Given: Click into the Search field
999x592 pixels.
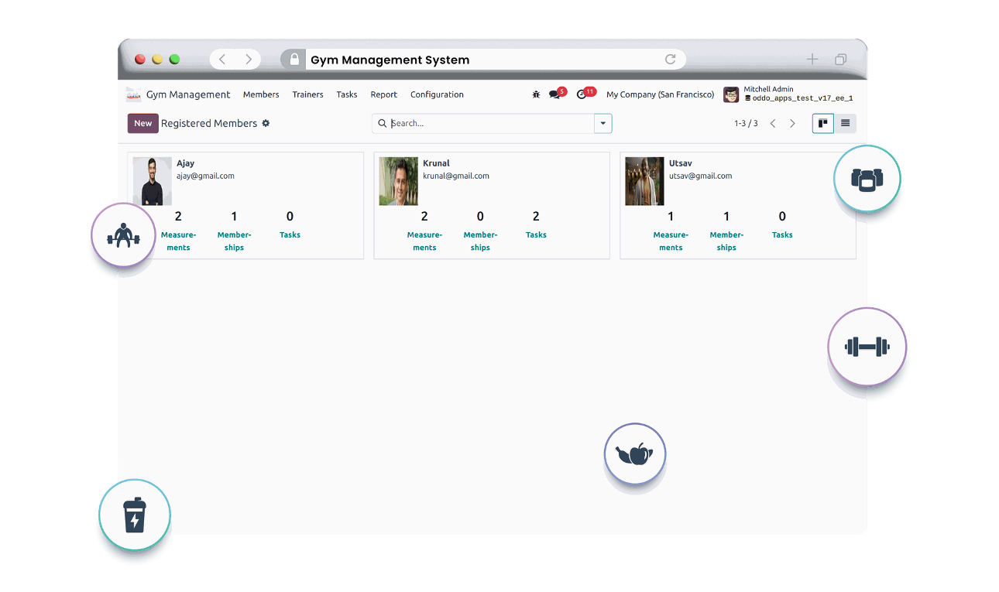Looking at the screenshot, I should 491,123.
